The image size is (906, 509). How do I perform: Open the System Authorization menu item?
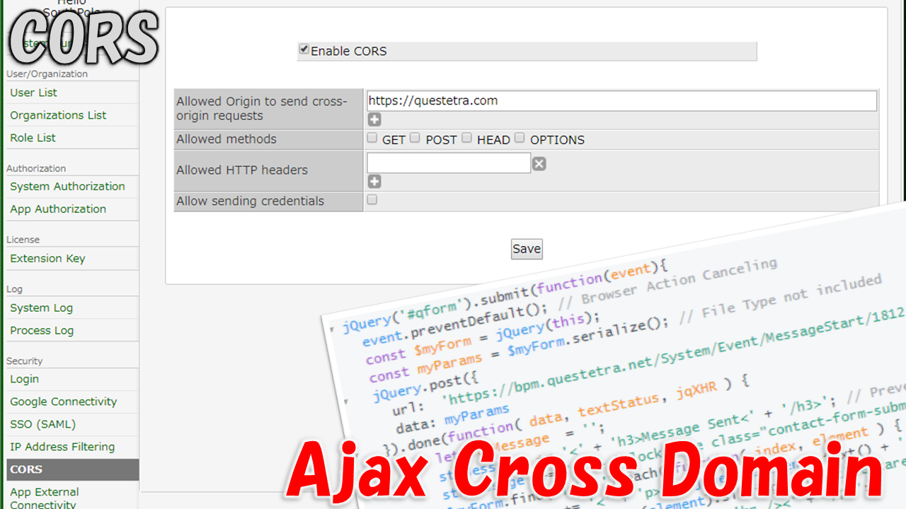67,187
